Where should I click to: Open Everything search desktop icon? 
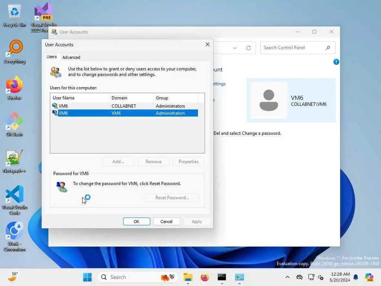tap(15, 51)
